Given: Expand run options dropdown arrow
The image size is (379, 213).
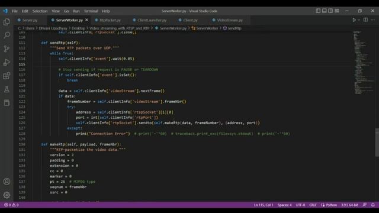Looking at the screenshot, I should coord(359,20).
